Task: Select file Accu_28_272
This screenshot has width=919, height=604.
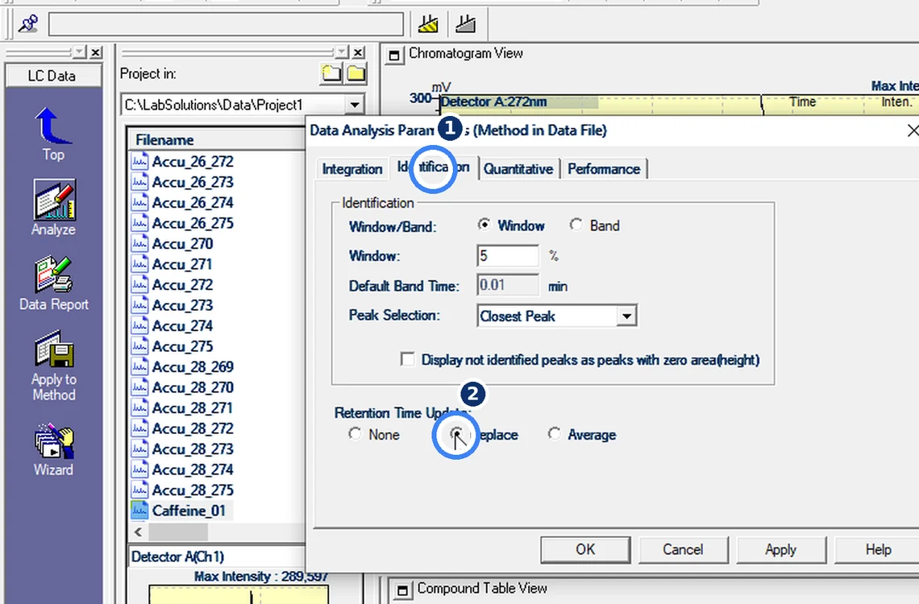Action: [193, 428]
